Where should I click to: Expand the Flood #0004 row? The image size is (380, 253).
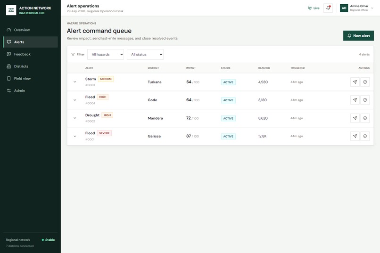click(75, 100)
